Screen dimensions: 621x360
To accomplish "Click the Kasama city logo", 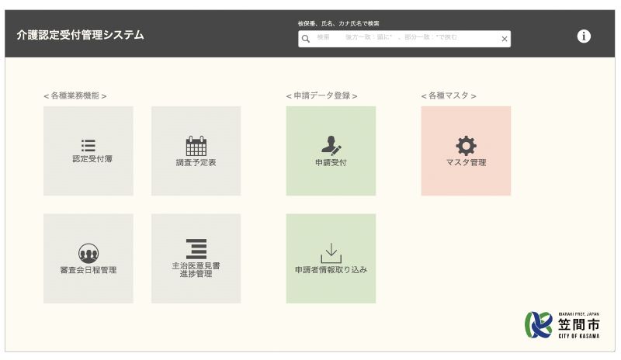I will tap(562, 324).
